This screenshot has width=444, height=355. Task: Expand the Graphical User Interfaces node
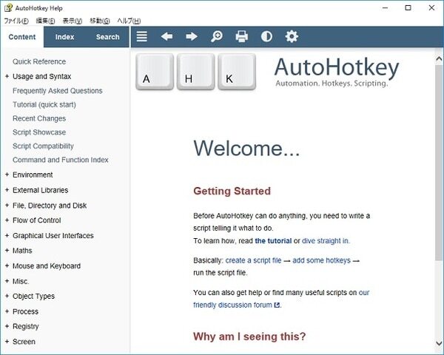tap(7, 236)
